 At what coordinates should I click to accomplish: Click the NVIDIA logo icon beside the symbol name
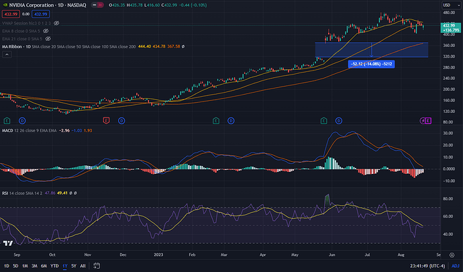point(5,5)
